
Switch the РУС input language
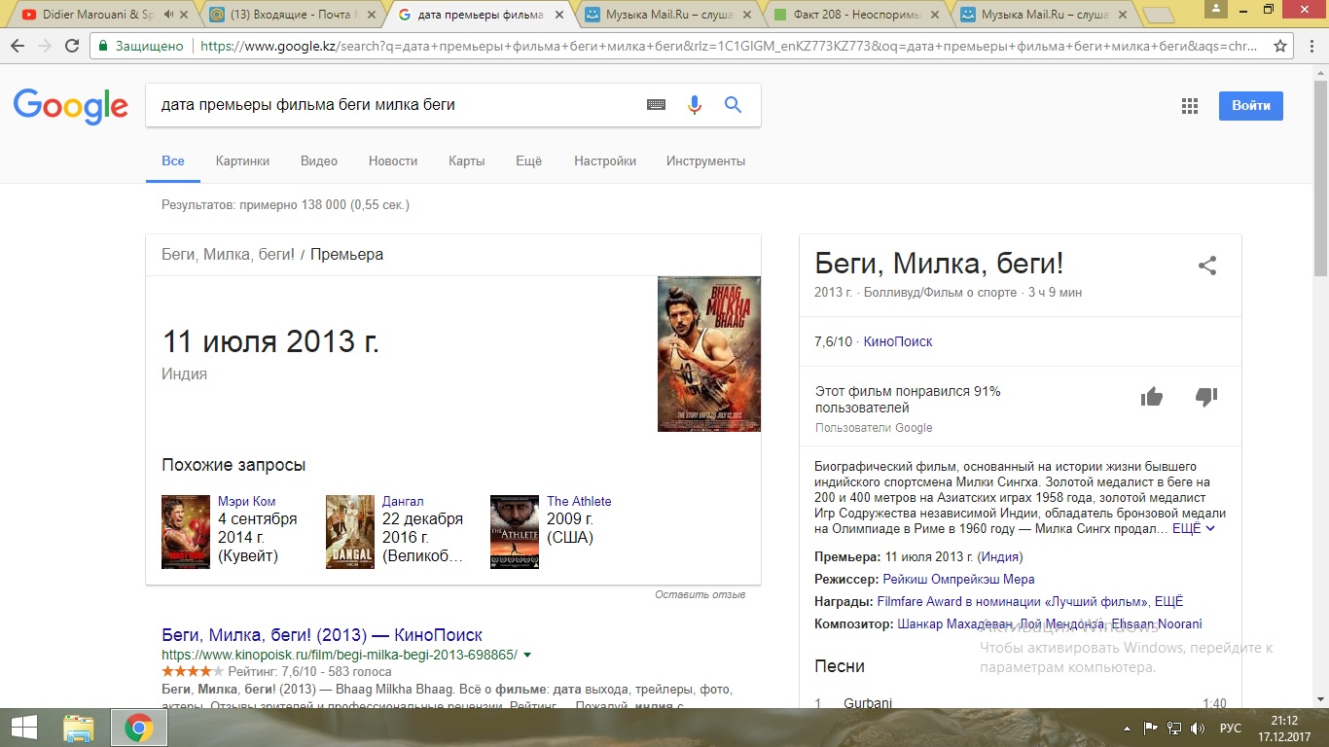point(1231,728)
